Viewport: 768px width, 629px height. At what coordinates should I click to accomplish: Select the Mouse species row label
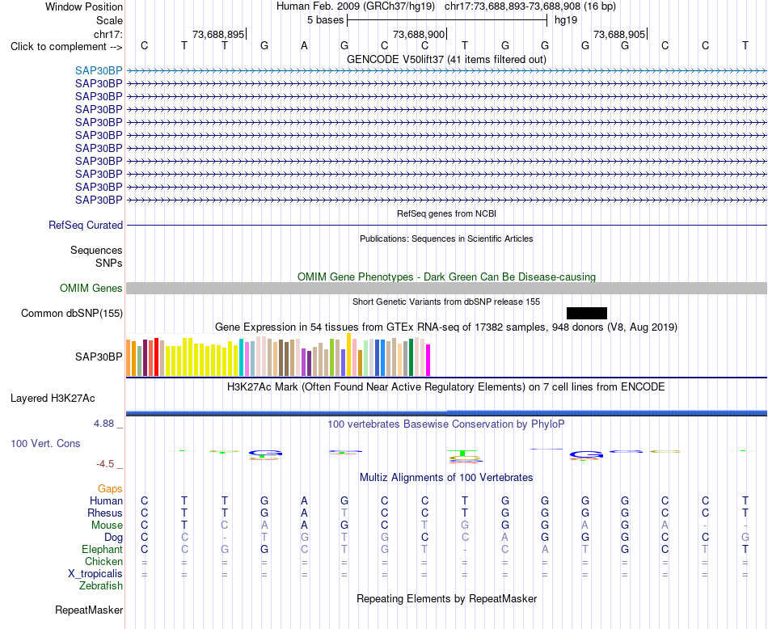pyautogui.click(x=107, y=526)
